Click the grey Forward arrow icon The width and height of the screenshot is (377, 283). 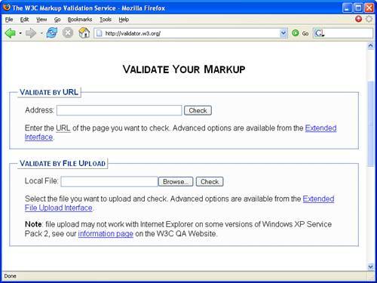pos(31,33)
